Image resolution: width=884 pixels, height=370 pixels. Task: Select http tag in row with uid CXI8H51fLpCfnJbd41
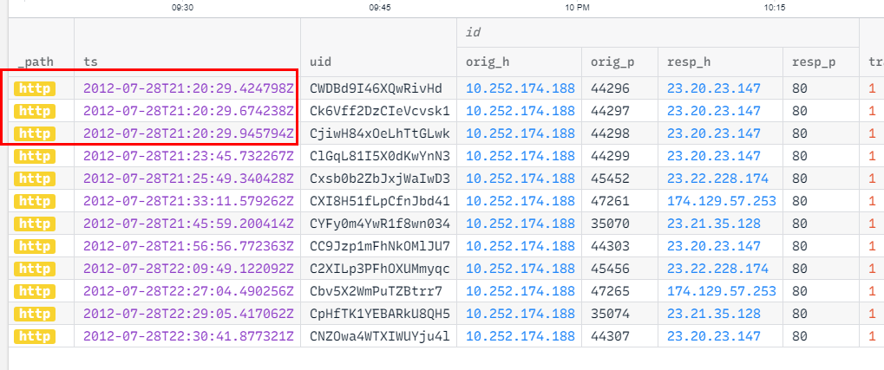(x=35, y=201)
